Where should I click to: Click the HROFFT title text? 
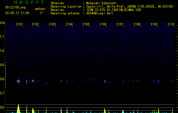click(x=29, y=2)
